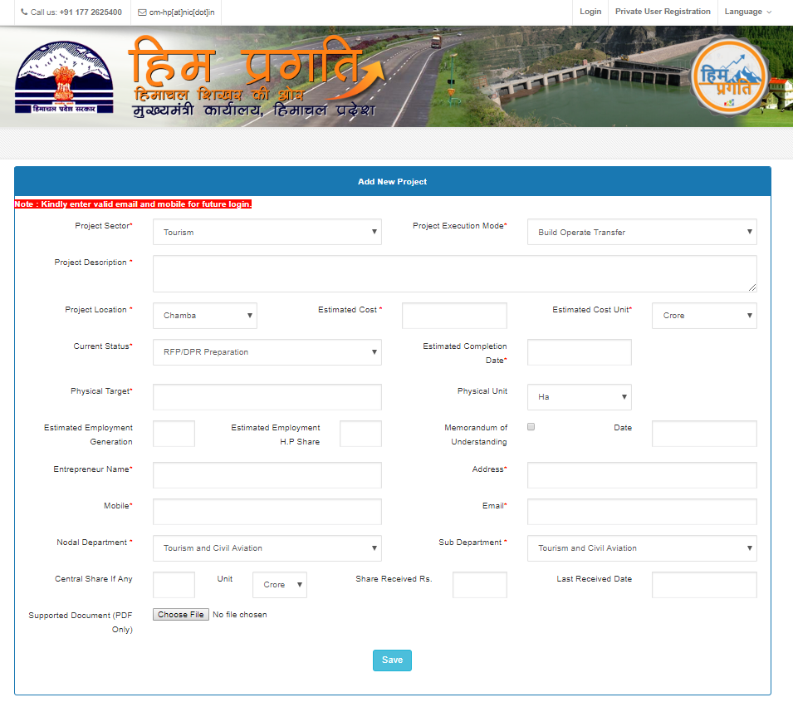Open the Language menu
Image resolution: width=793 pixels, height=712 pixels.
point(747,12)
